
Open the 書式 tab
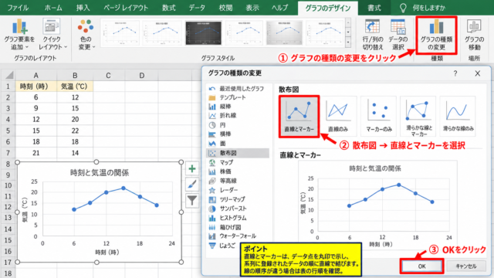(374, 8)
